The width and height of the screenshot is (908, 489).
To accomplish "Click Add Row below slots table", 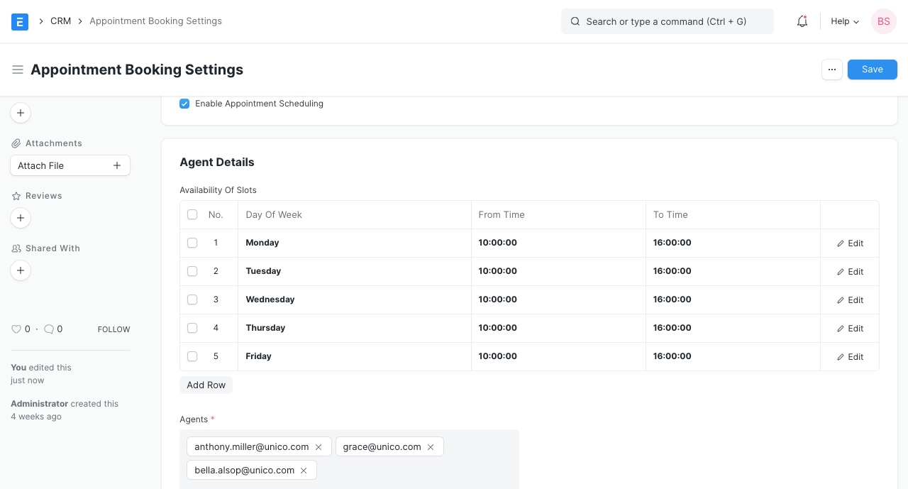I will click(x=206, y=385).
